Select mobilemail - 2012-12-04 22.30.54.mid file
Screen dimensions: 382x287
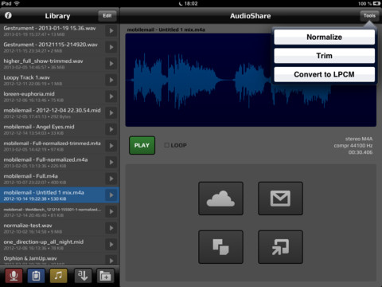(x=60, y=113)
